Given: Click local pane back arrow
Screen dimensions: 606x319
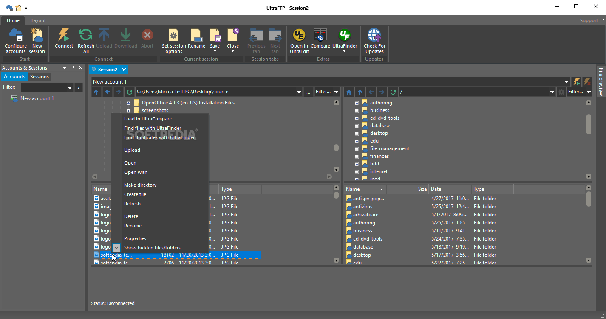Looking at the screenshot, I should pos(108,92).
